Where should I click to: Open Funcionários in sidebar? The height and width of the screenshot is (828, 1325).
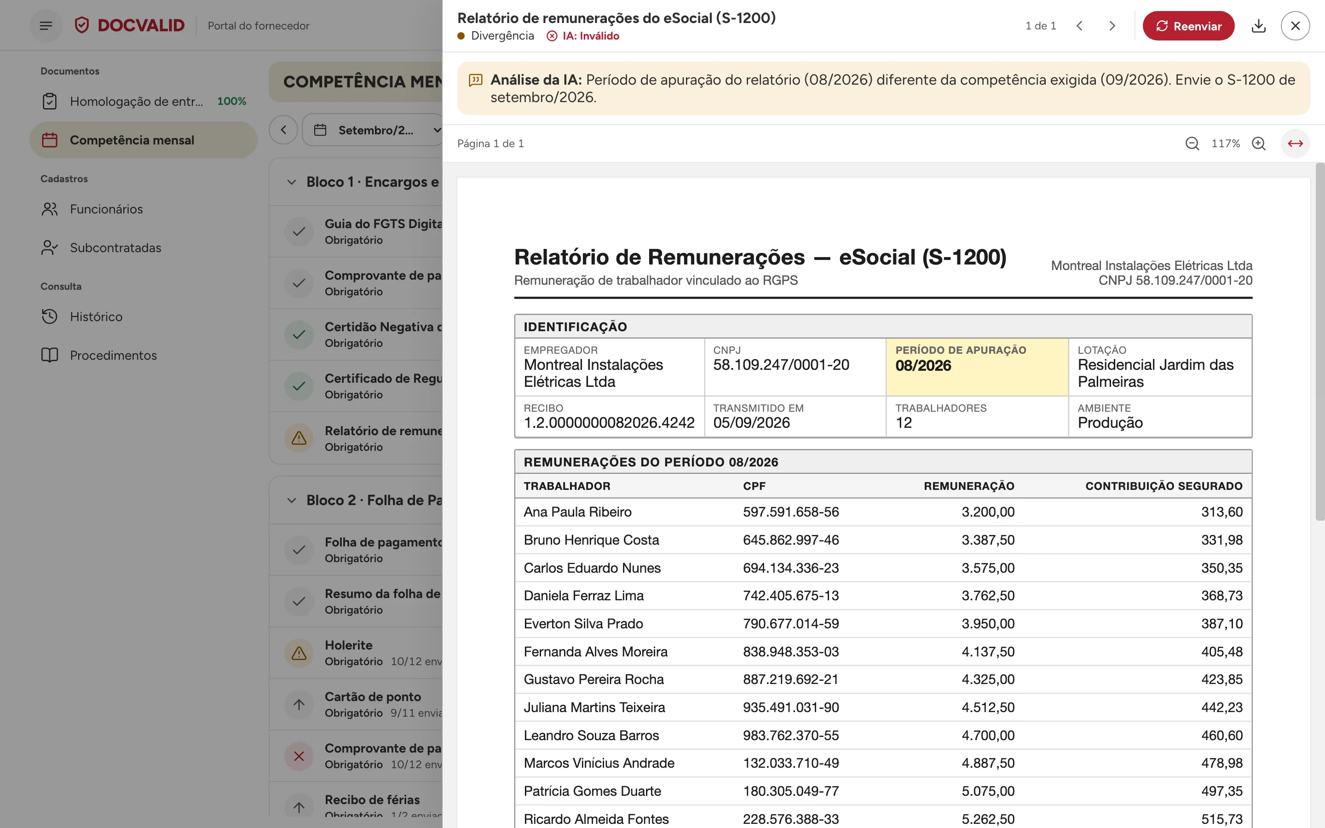point(144,209)
